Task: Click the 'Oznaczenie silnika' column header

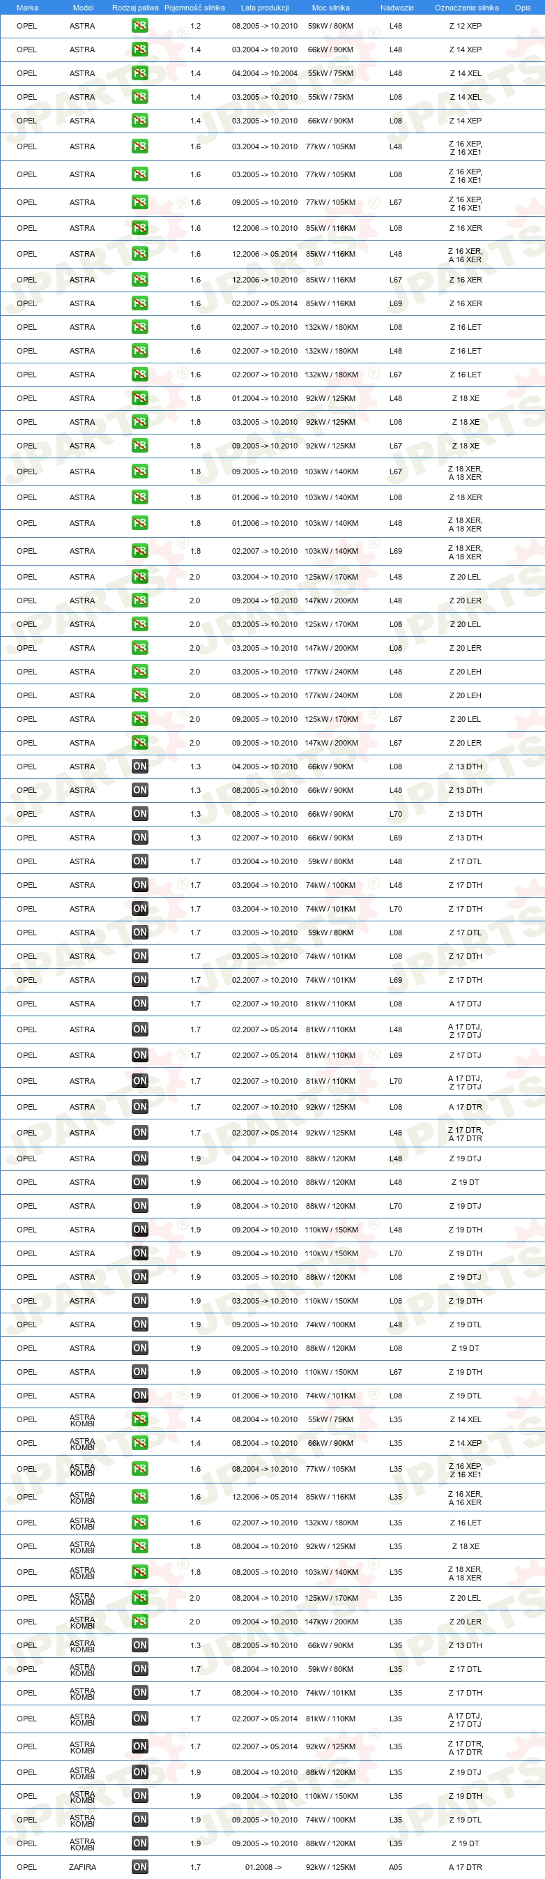Action: click(467, 7)
